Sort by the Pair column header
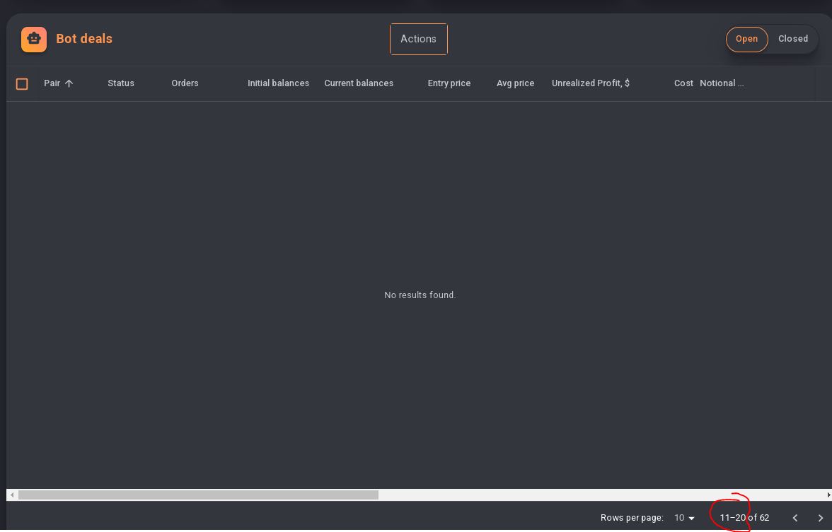 (x=52, y=83)
